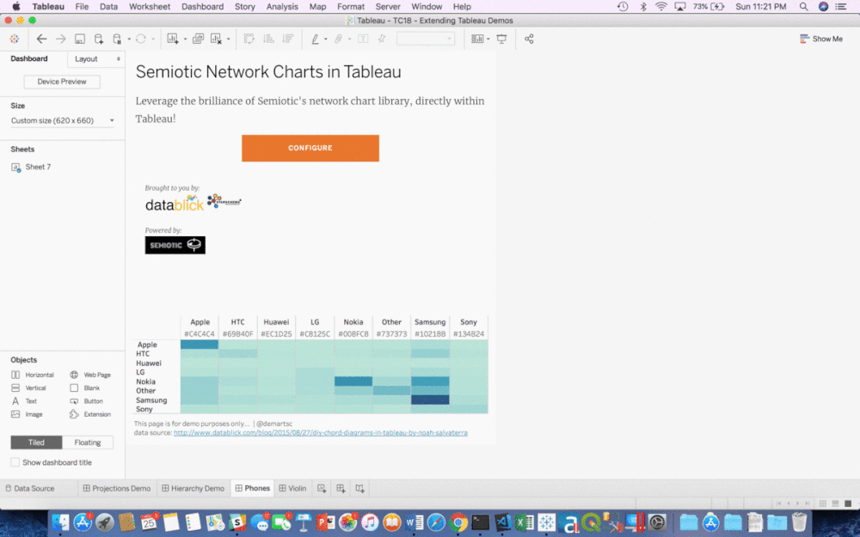Click the Pause Auto Updates icon
The image size is (860, 537).
(117, 39)
